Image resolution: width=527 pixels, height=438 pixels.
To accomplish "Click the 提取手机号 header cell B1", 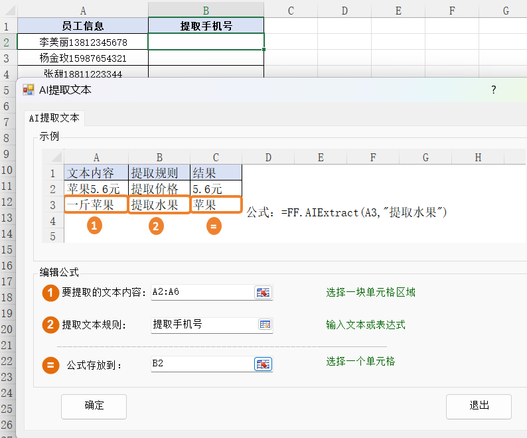I will (x=206, y=26).
